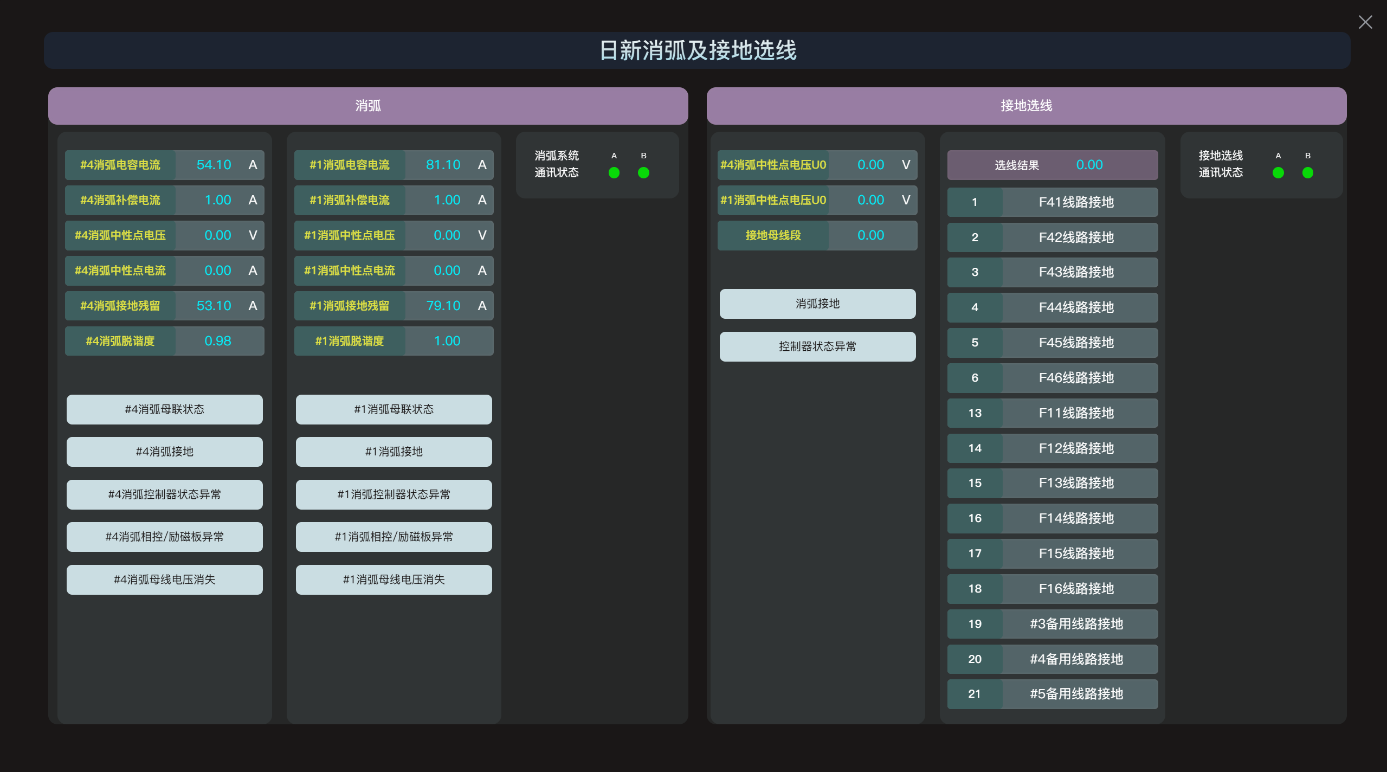The height and width of the screenshot is (772, 1387).
Task: Select row 1 F41线路接地
Action: pyautogui.click(x=1052, y=202)
